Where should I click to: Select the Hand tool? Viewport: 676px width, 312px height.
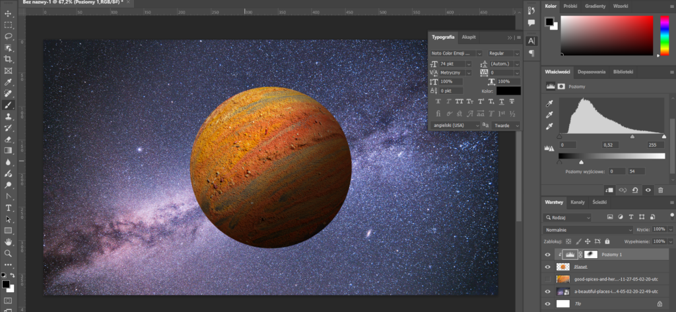(8, 242)
